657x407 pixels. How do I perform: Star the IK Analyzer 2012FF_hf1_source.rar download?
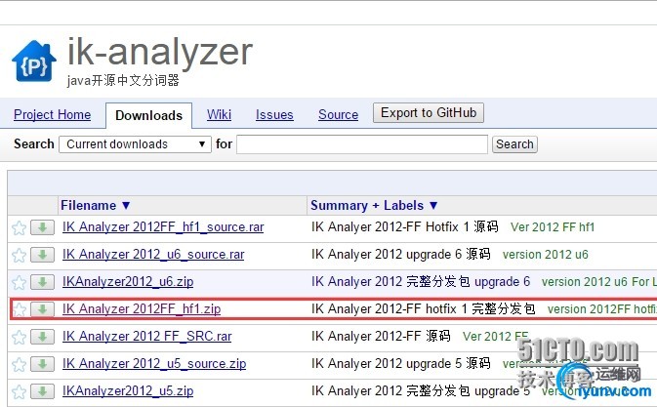[19, 228]
